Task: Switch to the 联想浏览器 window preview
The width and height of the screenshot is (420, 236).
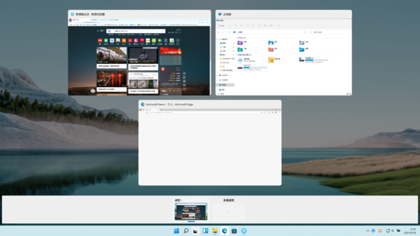Action: (x=139, y=57)
